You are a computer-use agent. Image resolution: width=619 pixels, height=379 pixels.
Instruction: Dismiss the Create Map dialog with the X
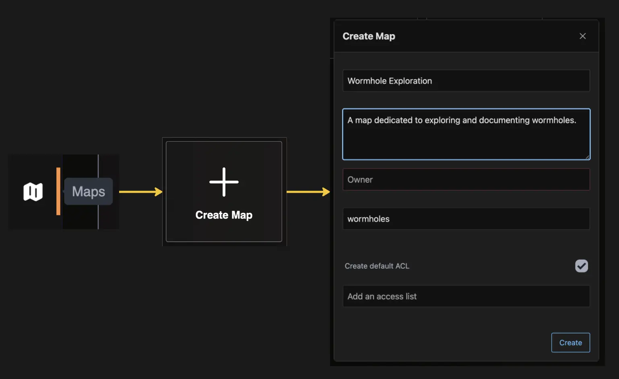(x=582, y=36)
